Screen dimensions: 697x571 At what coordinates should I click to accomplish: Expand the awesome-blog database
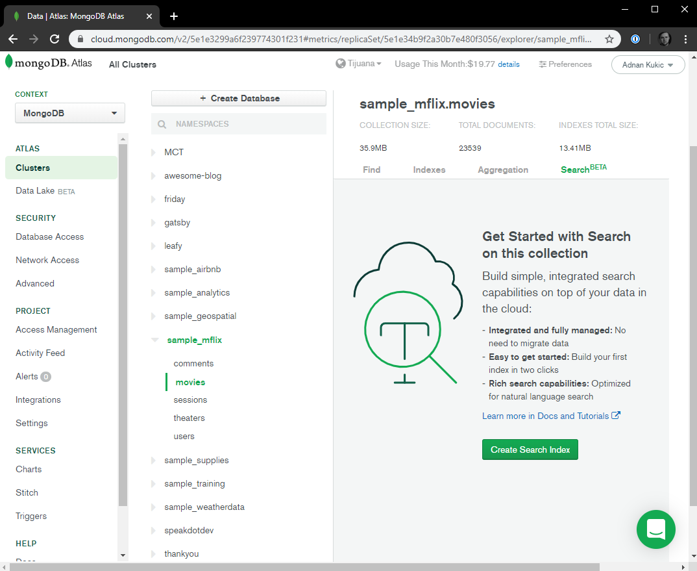(153, 176)
